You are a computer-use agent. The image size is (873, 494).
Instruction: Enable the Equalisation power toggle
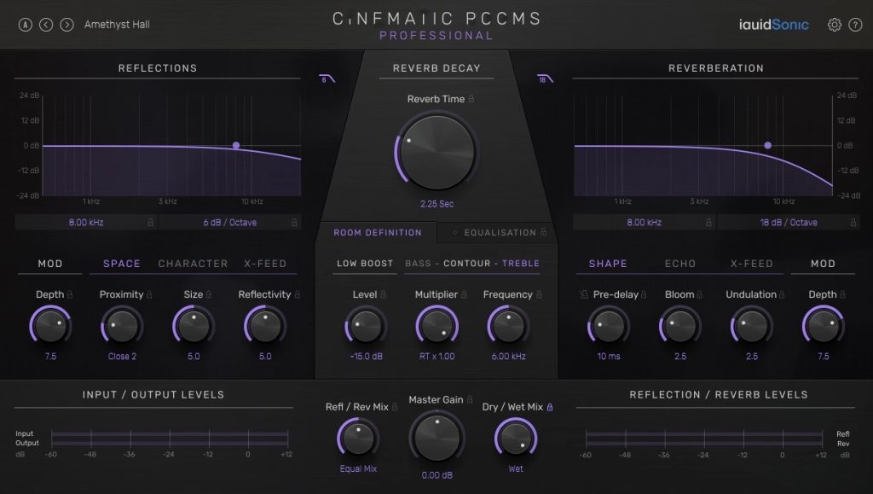(455, 233)
